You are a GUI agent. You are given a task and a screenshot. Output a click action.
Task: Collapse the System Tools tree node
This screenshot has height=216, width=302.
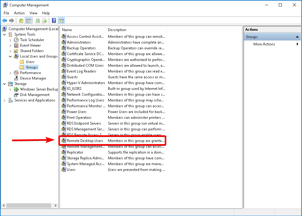tap(4, 34)
